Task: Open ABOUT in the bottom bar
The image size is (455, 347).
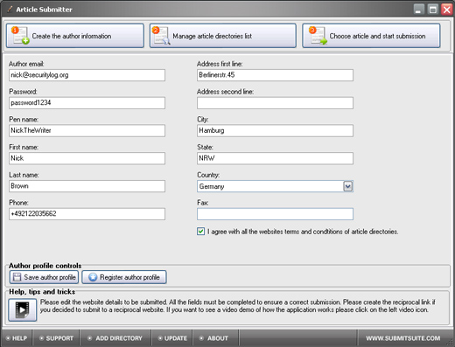Action: (213, 338)
